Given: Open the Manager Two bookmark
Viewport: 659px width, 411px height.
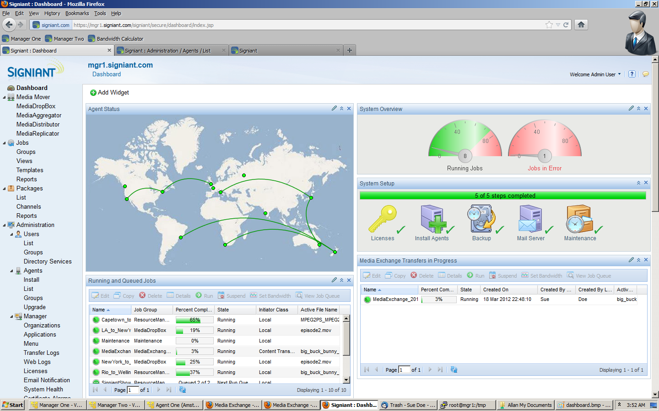Looking at the screenshot, I should [x=65, y=39].
